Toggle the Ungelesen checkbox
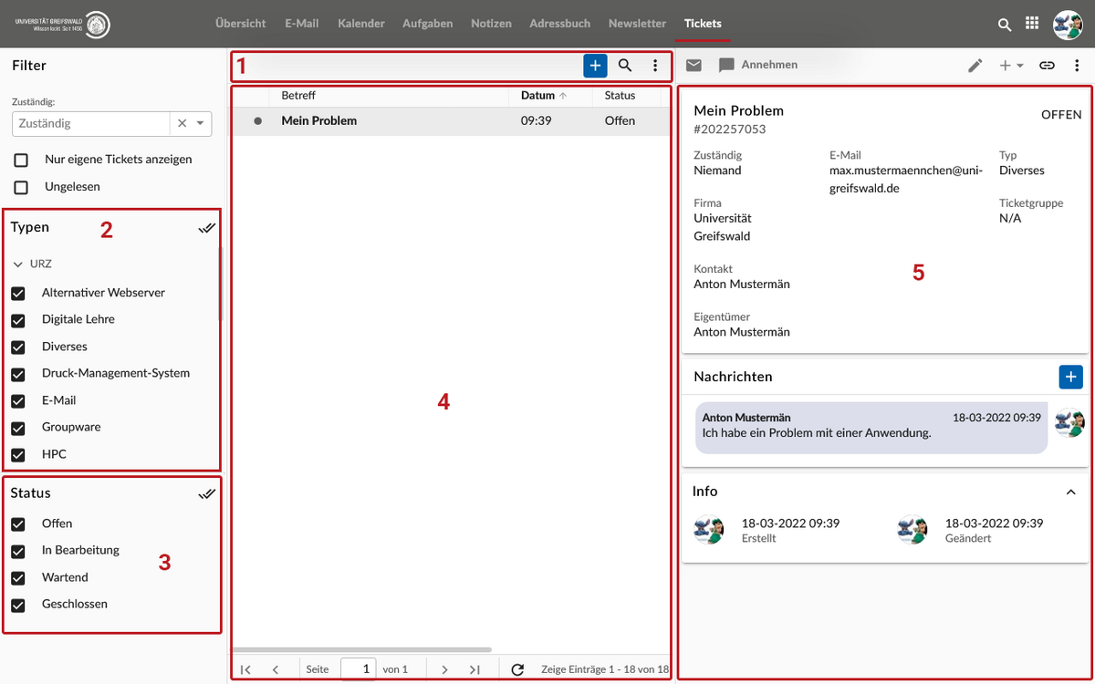 21,187
